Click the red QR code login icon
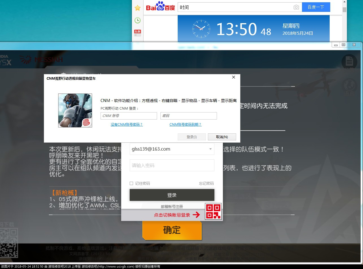This screenshot has width=363, height=269. coord(213,211)
